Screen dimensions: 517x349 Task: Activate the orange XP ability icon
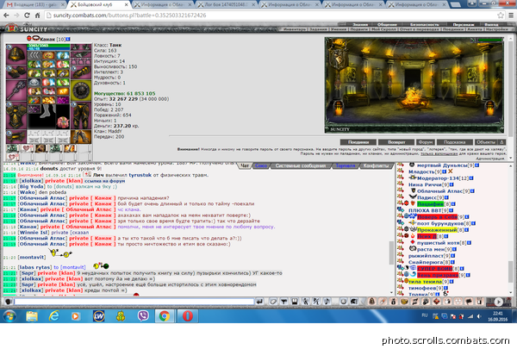(x=63, y=91)
